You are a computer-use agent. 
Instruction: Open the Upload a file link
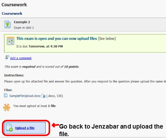pyautogui.click(x=25, y=128)
